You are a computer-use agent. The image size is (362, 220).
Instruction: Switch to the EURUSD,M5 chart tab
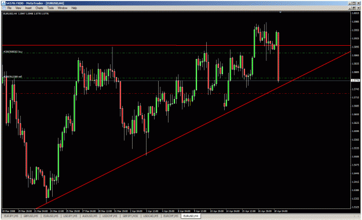(x=50, y=216)
